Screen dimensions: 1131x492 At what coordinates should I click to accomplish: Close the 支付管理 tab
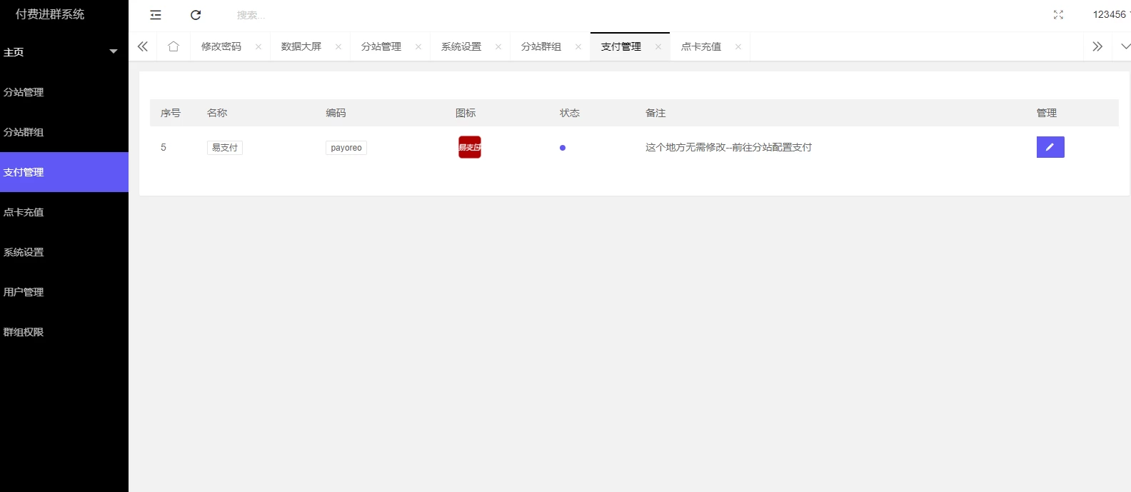click(658, 47)
